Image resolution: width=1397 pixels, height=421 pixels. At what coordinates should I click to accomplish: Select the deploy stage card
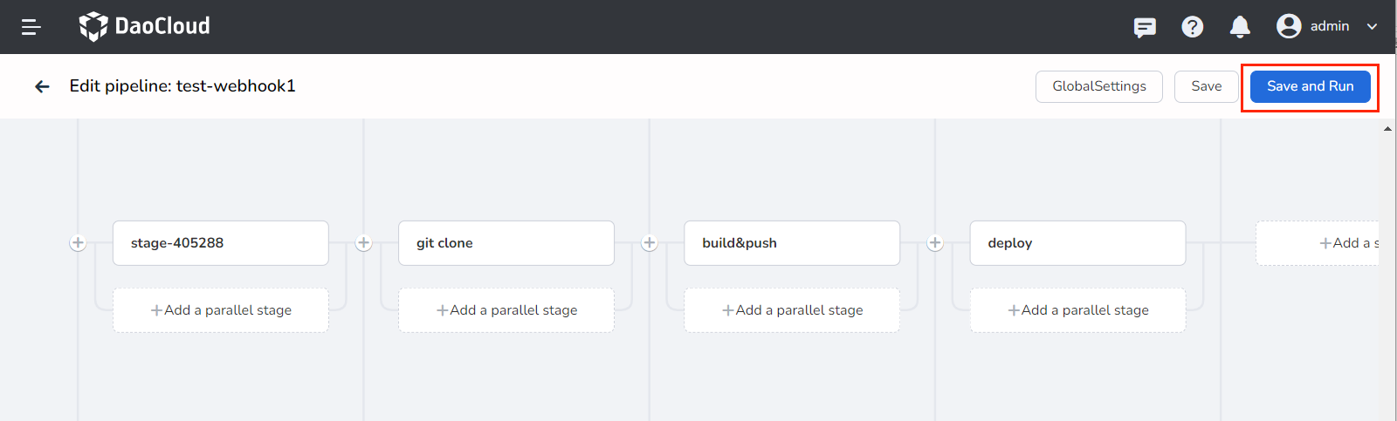coord(1077,243)
